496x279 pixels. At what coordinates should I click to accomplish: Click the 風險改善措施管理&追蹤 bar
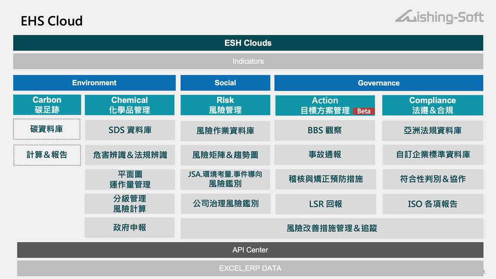click(x=332, y=228)
